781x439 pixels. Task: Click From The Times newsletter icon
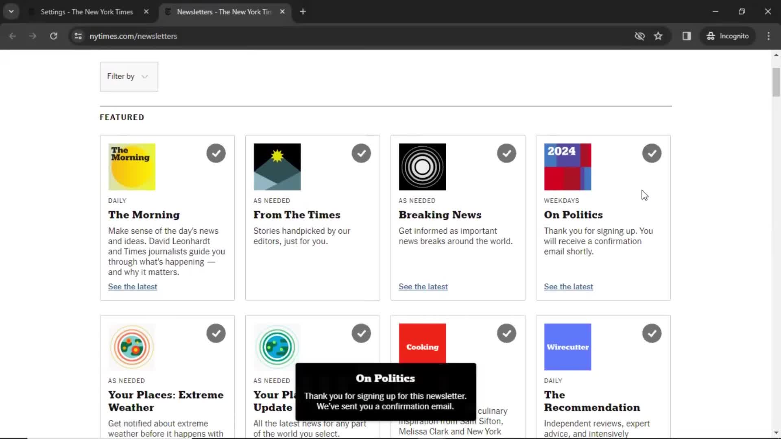click(277, 167)
